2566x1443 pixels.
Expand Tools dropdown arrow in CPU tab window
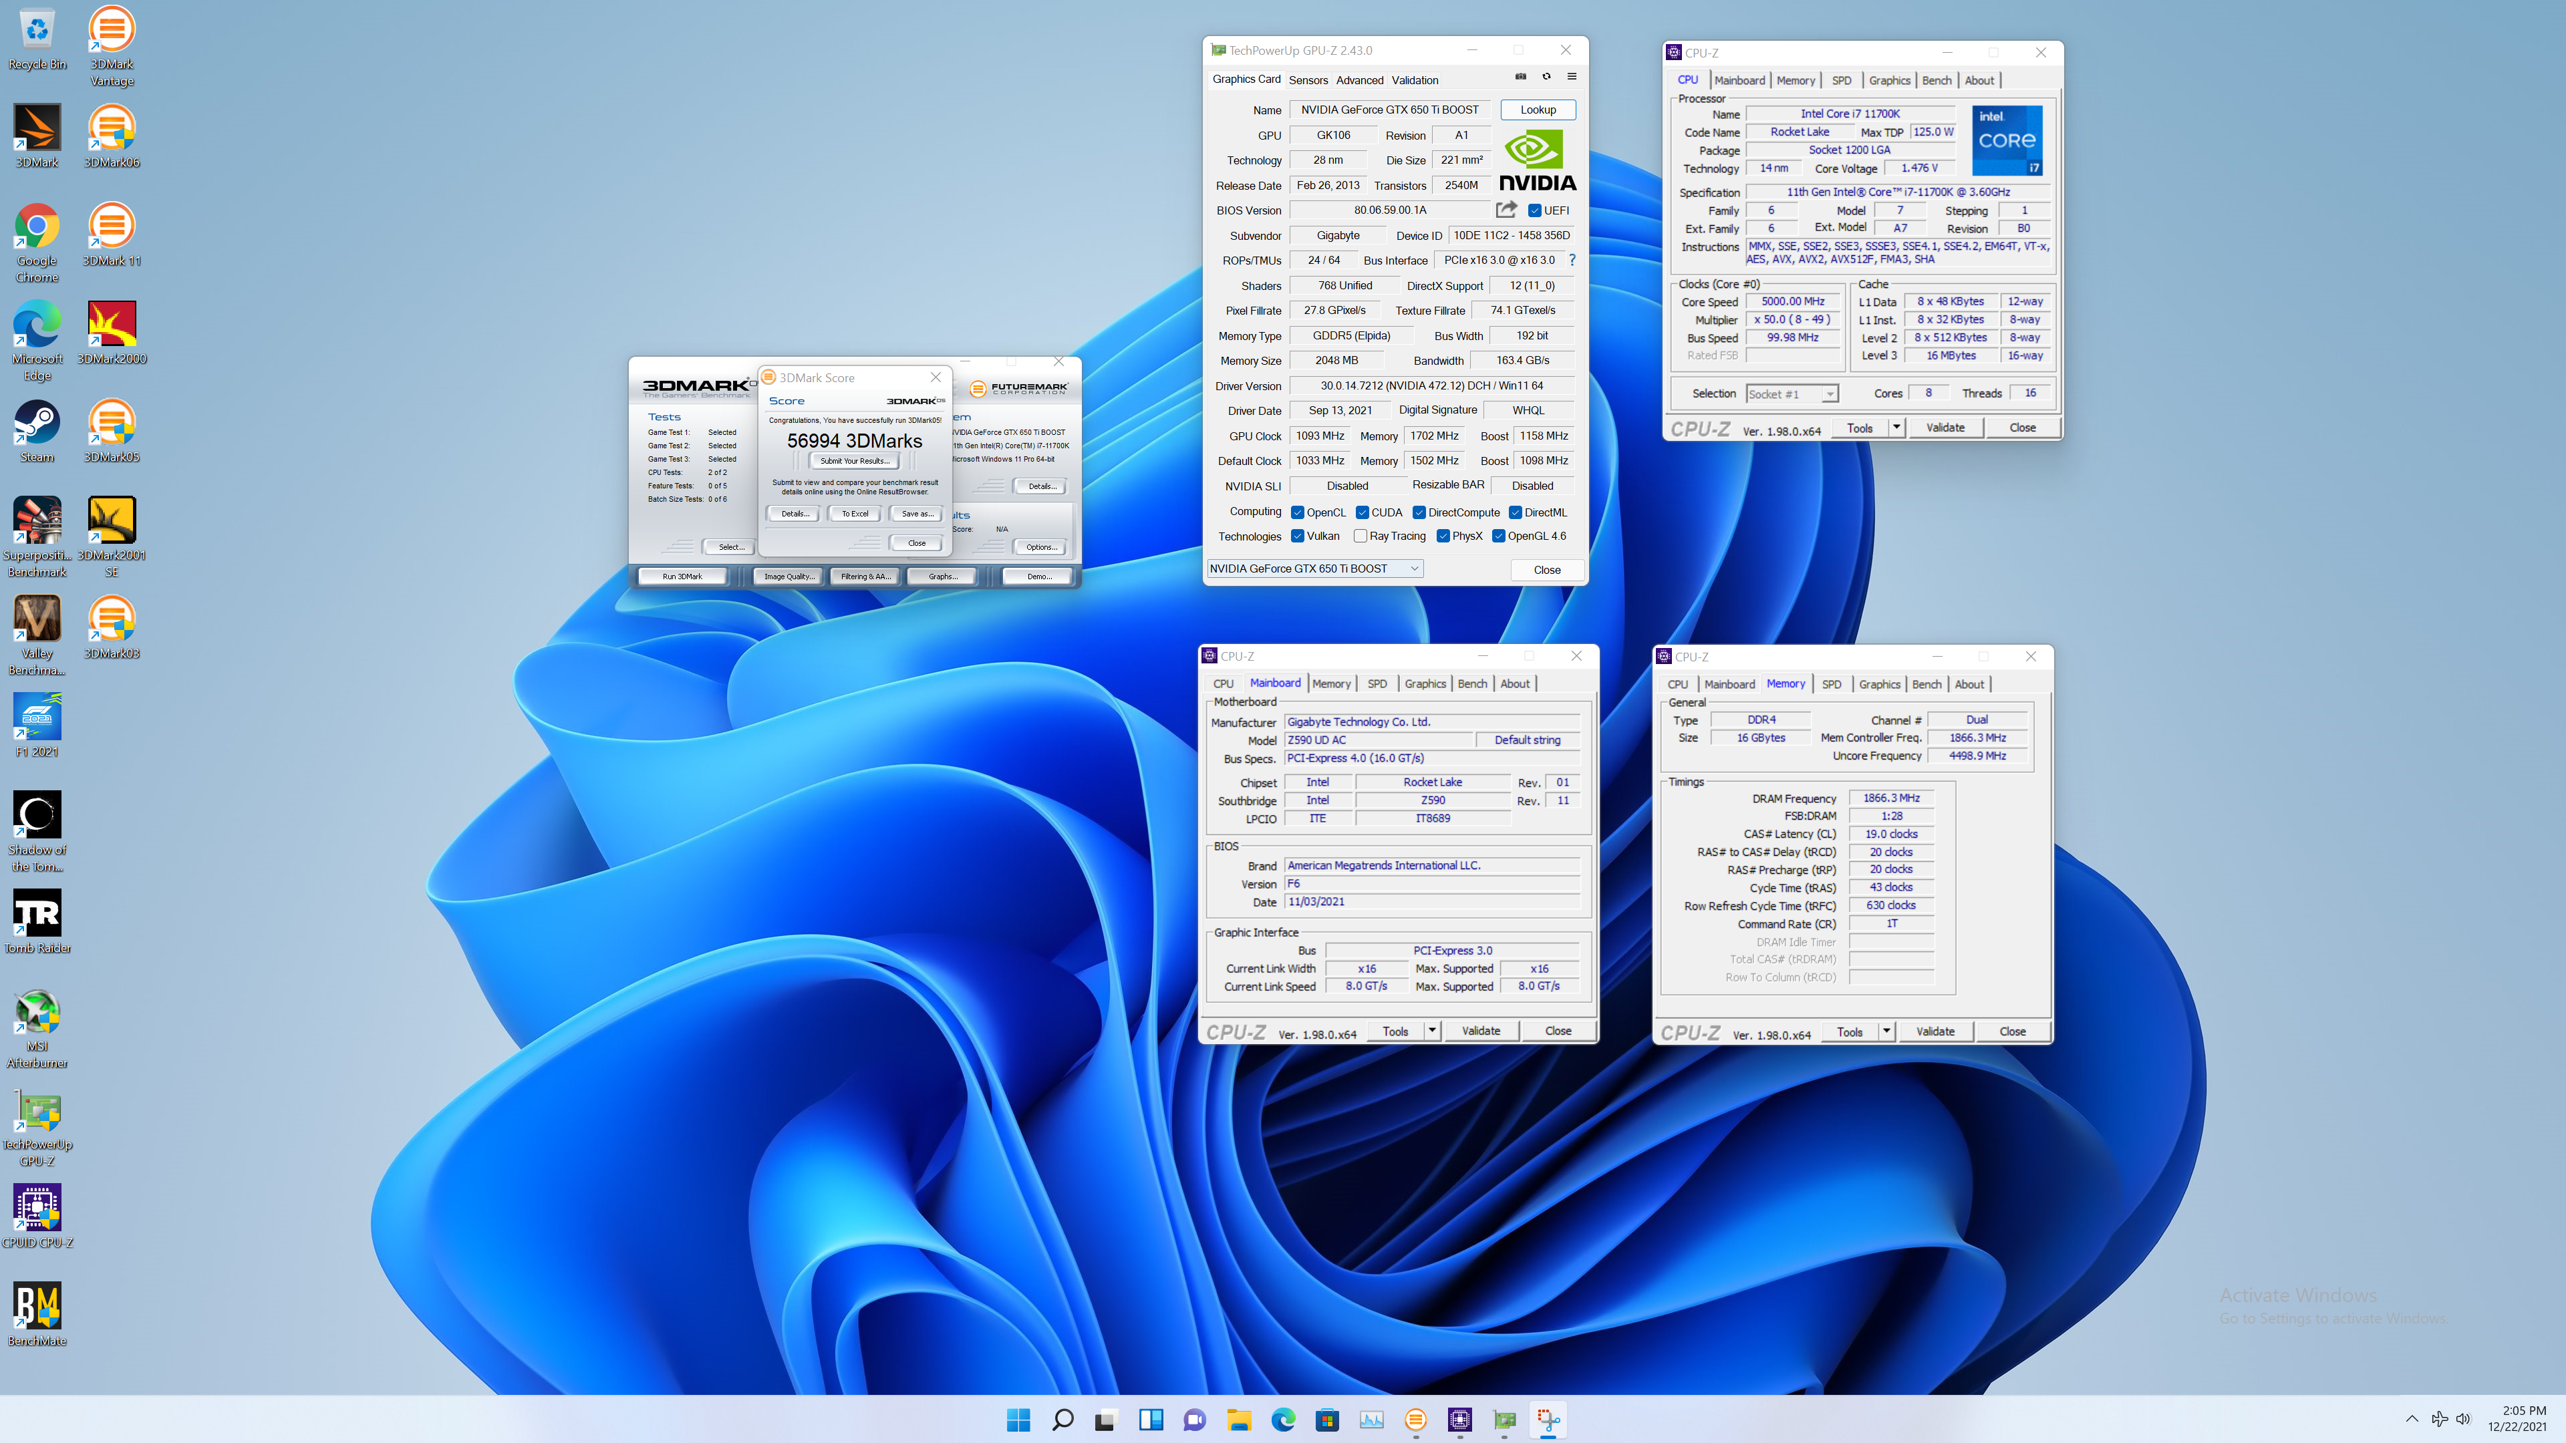pyautogui.click(x=1896, y=428)
